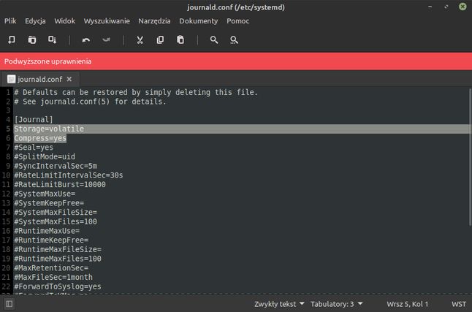
Task: Open search with the magnifier icon
Action: point(214,39)
